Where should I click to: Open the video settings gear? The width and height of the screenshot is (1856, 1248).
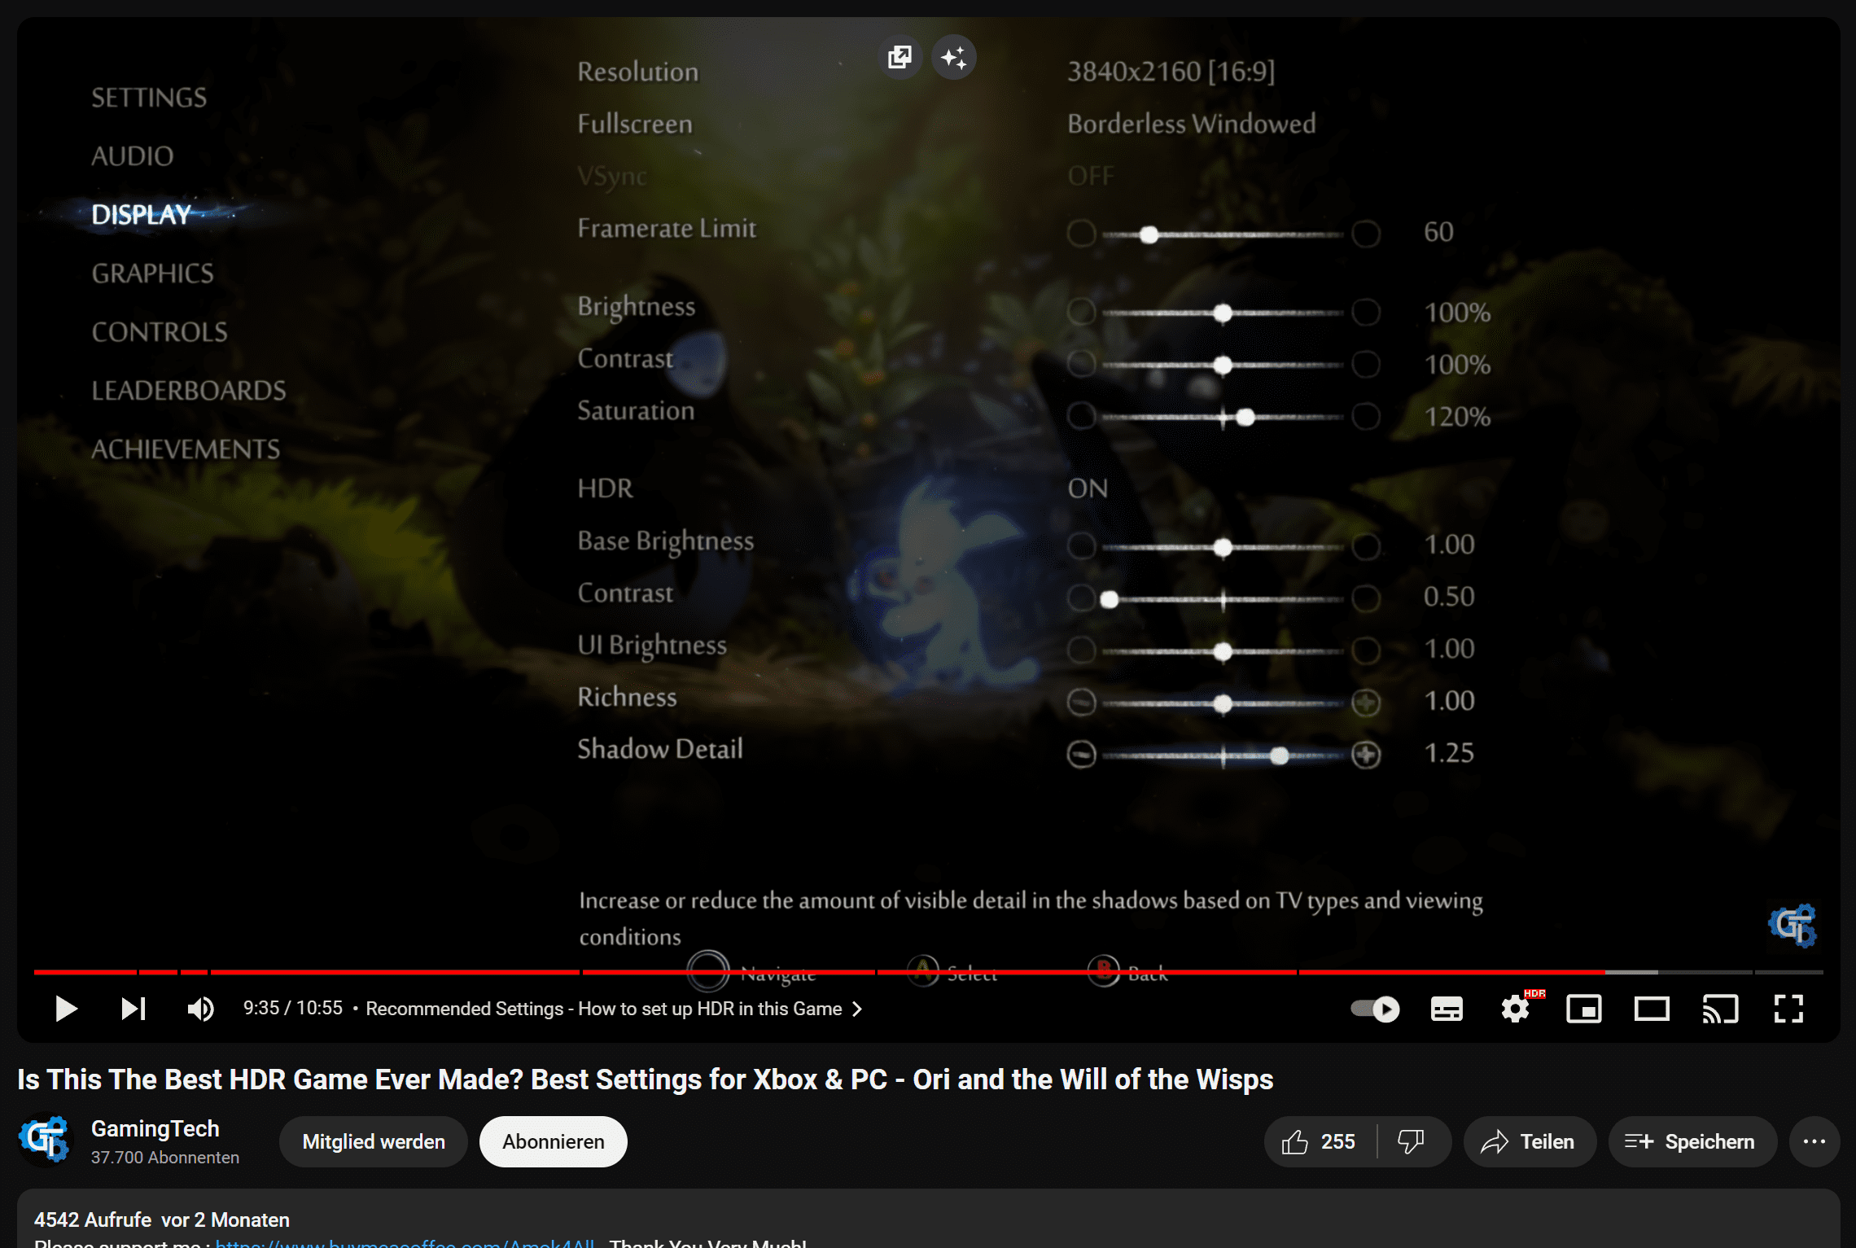click(1516, 1009)
